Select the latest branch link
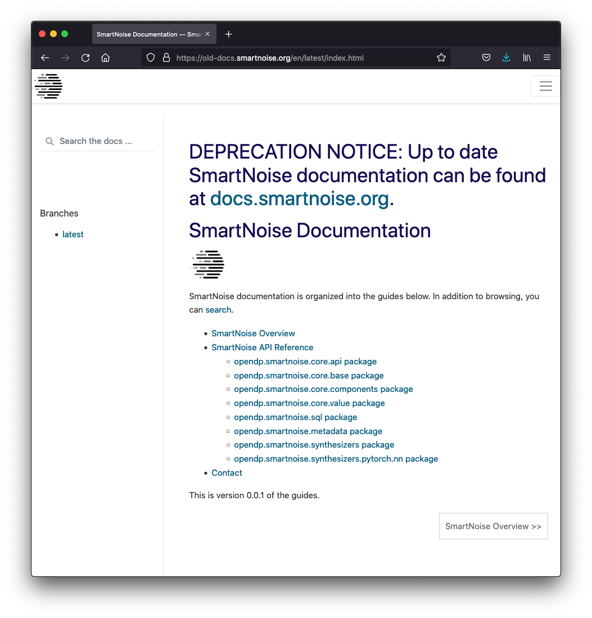Image resolution: width=592 pixels, height=618 pixels. [73, 234]
